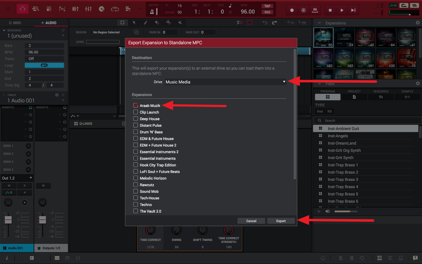Click the redo arrow icon
Viewport: 422px width, 264px height.
[x=274, y=23]
